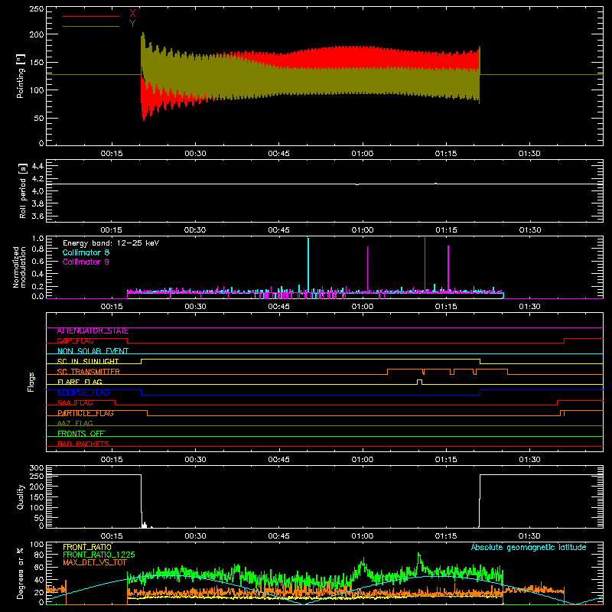Click the 300 tick on the Quality axis

tap(37, 468)
